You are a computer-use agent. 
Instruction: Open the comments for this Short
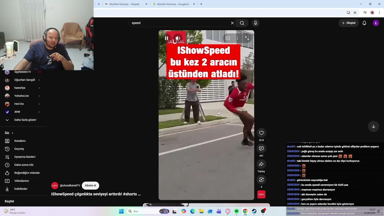point(261,148)
